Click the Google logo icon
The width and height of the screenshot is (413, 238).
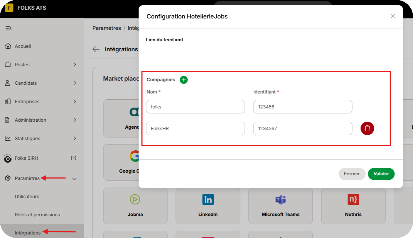click(x=135, y=156)
